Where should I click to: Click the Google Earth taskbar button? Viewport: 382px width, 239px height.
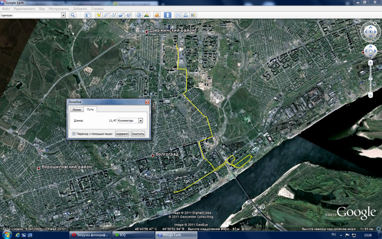coord(176,235)
